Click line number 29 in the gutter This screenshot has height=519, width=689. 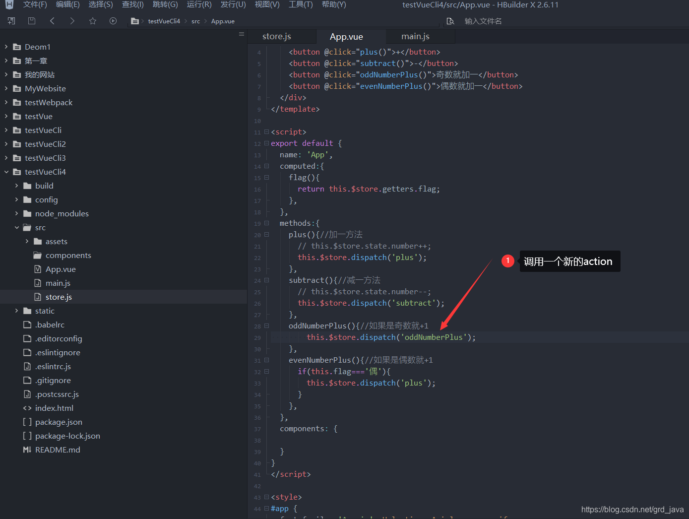pyautogui.click(x=257, y=338)
